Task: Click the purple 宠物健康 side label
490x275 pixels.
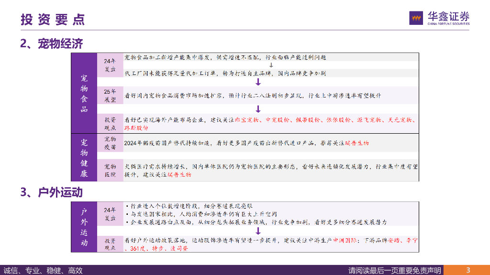Action: coord(84,158)
